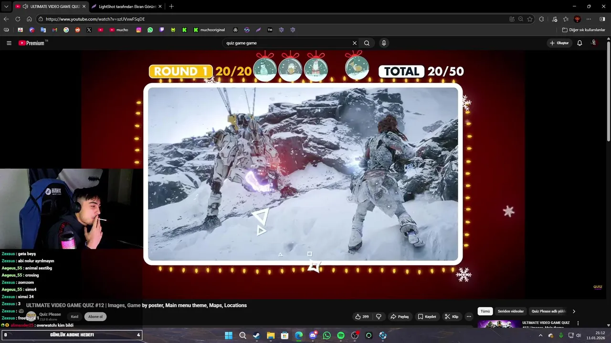Focus the quiz game game search field
The width and height of the screenshot is (611, 343).
[x=286, y=43]
